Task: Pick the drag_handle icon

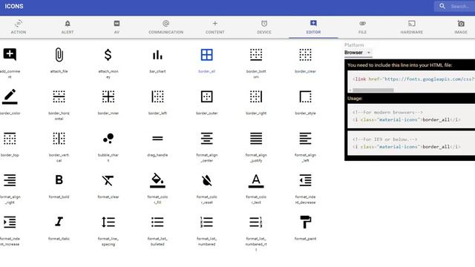Action: 157,139
